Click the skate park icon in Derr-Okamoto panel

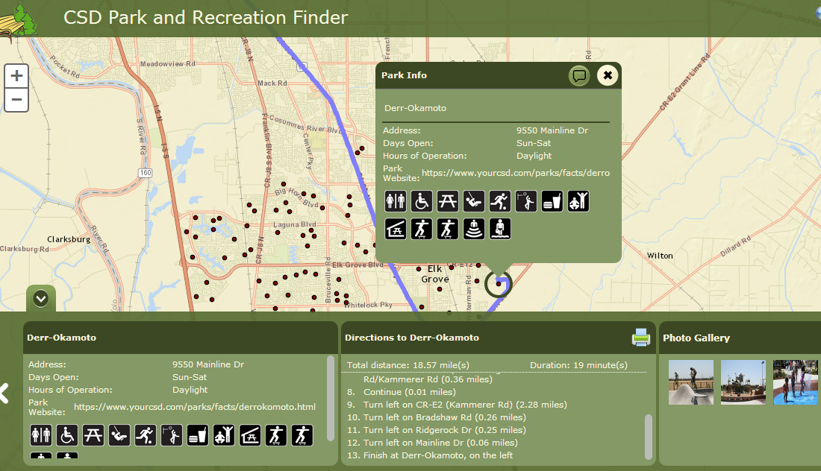[276, 435]
